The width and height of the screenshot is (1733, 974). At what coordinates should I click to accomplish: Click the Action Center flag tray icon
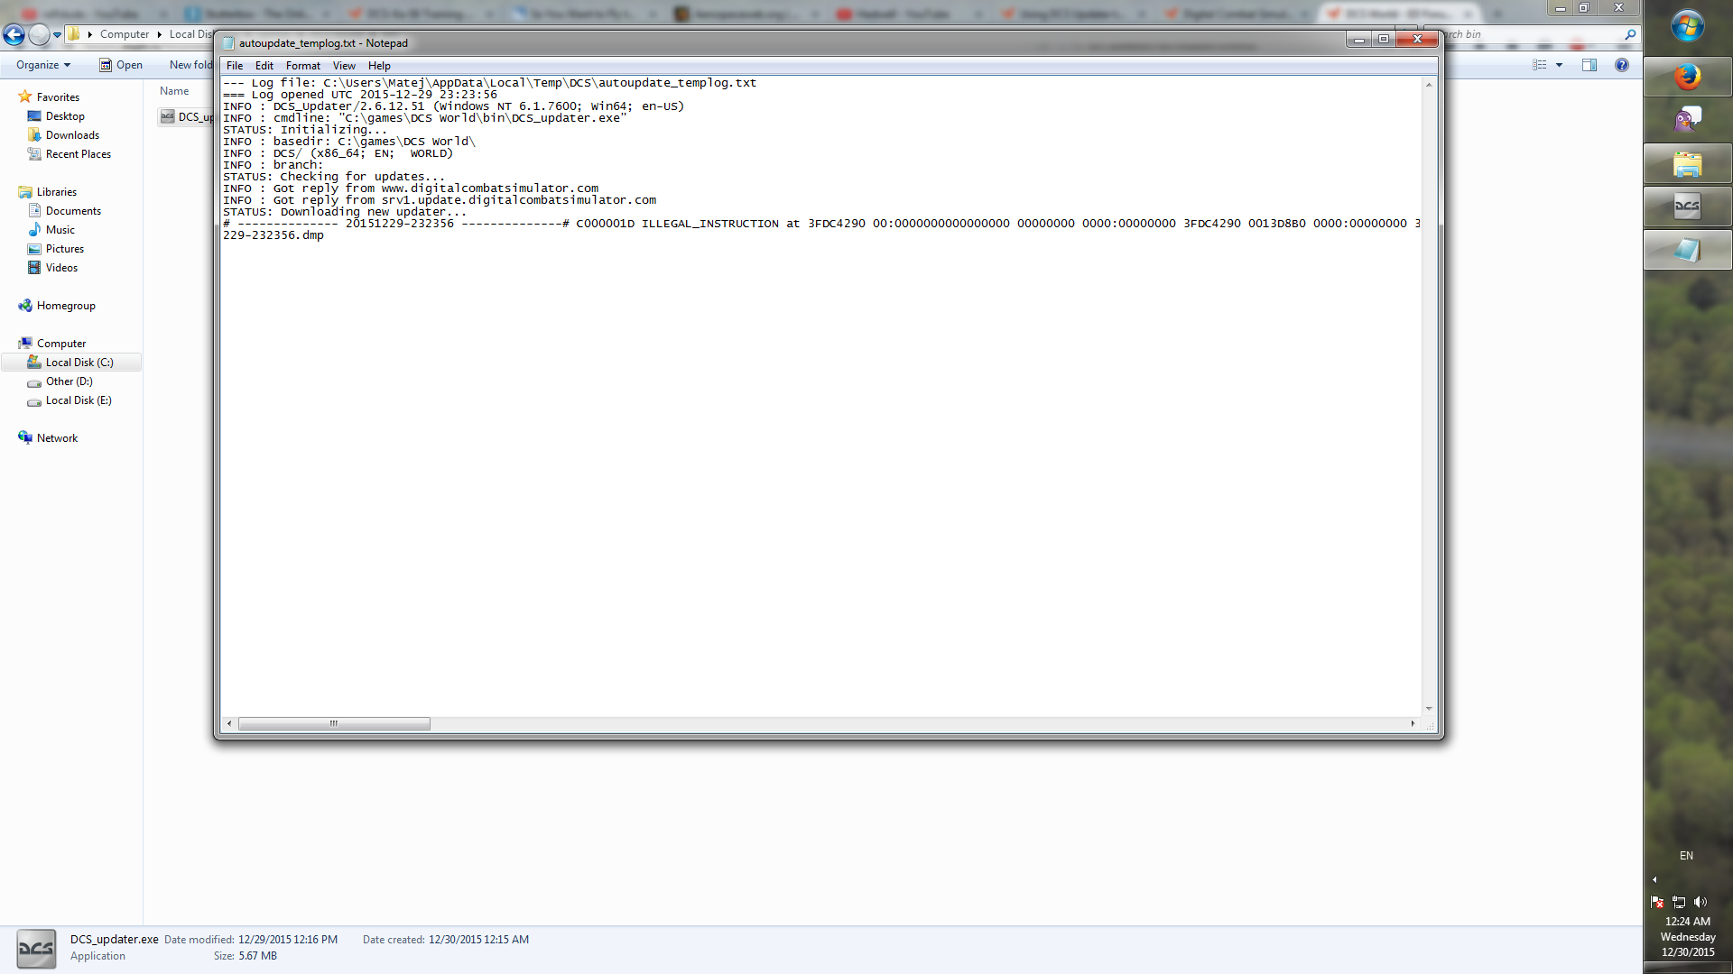click(x=1657, y=902)
